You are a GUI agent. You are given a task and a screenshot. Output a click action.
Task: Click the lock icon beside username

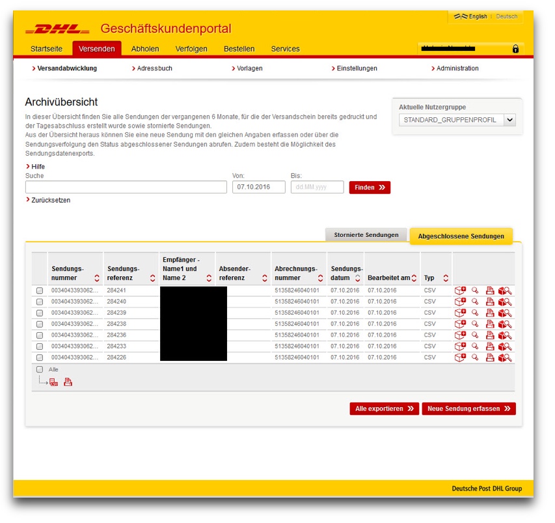point(515,49)
